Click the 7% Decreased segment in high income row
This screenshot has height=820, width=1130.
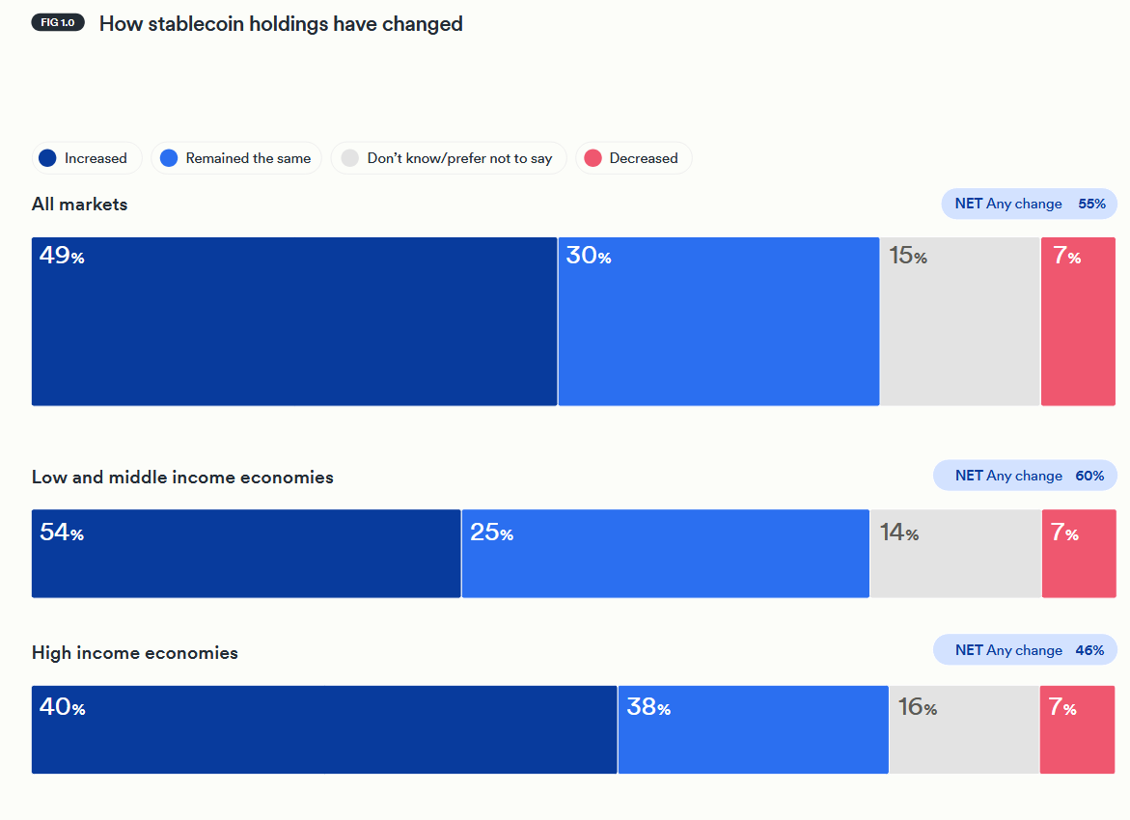1077,729
